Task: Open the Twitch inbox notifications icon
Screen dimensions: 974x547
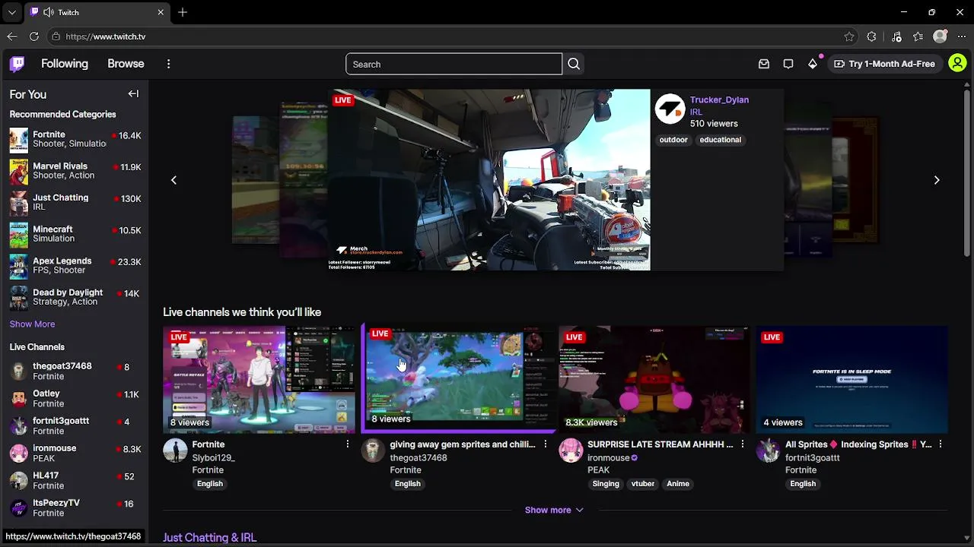Action: coord(764,64)
